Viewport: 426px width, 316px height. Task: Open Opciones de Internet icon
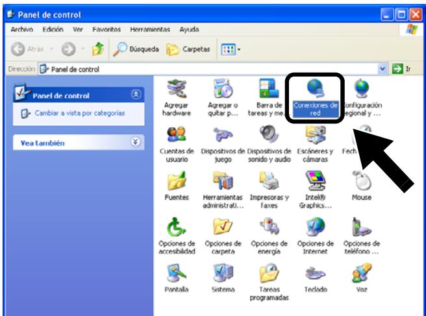pyautogui.click(x=315, y=226)
